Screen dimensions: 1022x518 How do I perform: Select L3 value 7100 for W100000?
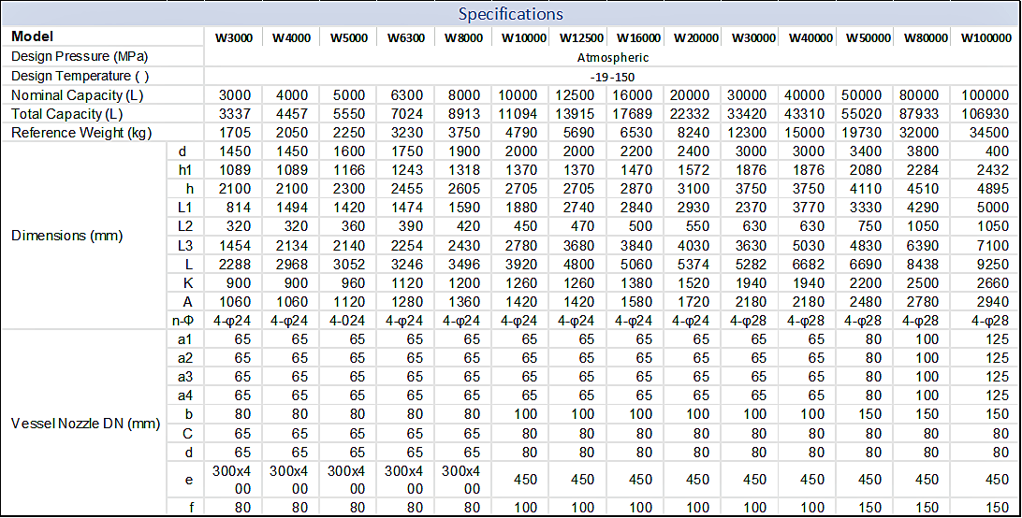993,245
